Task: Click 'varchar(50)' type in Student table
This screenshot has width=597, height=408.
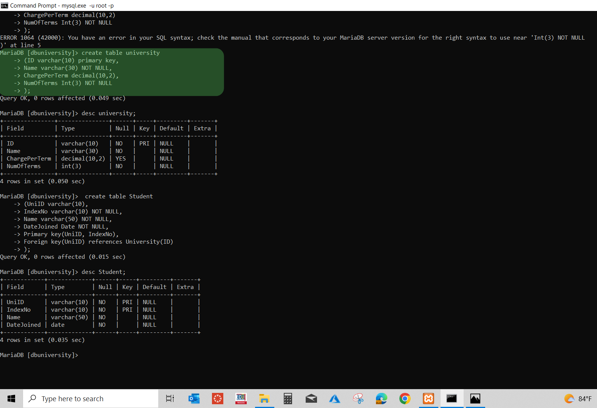Action: pyautogui.click(x=70, y=317)
